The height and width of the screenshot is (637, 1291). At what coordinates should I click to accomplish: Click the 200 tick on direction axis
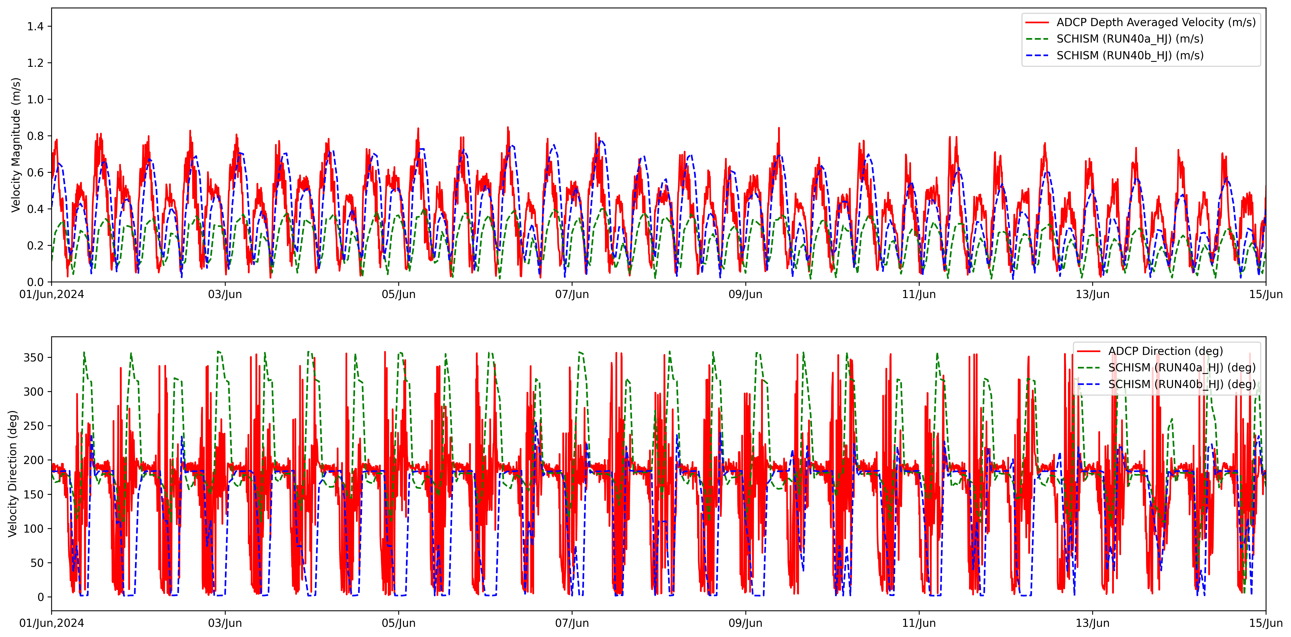click(34, 460)
